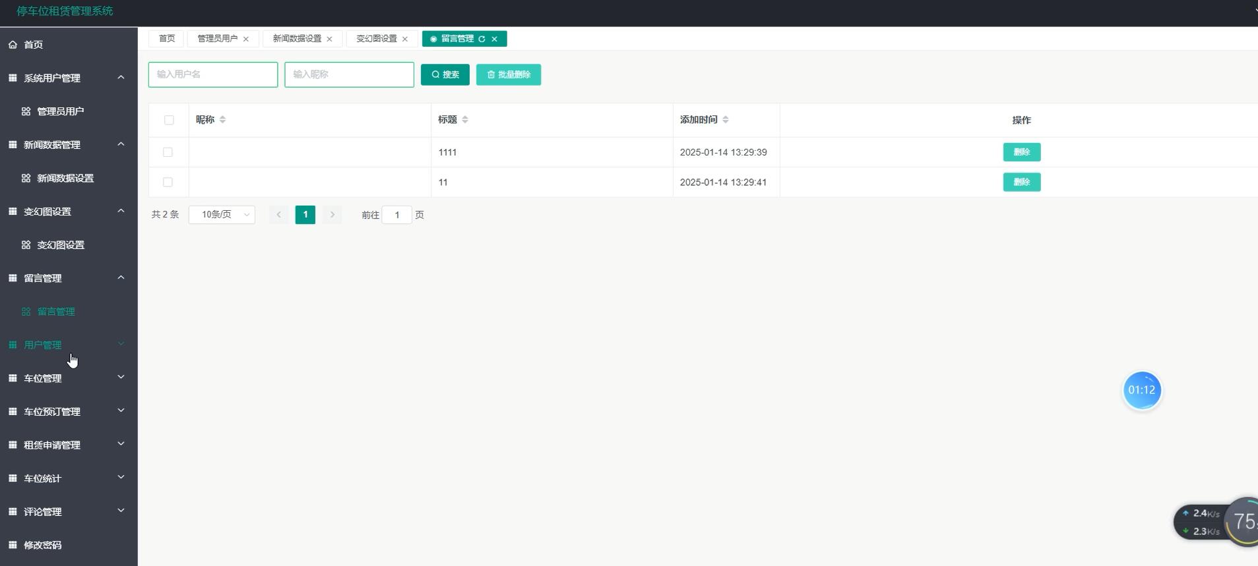Close the 管理员用户 tab
Image resolution: width=1258 pixels, height=566 pixels.
pyautogui.click(x=246, y=39)
